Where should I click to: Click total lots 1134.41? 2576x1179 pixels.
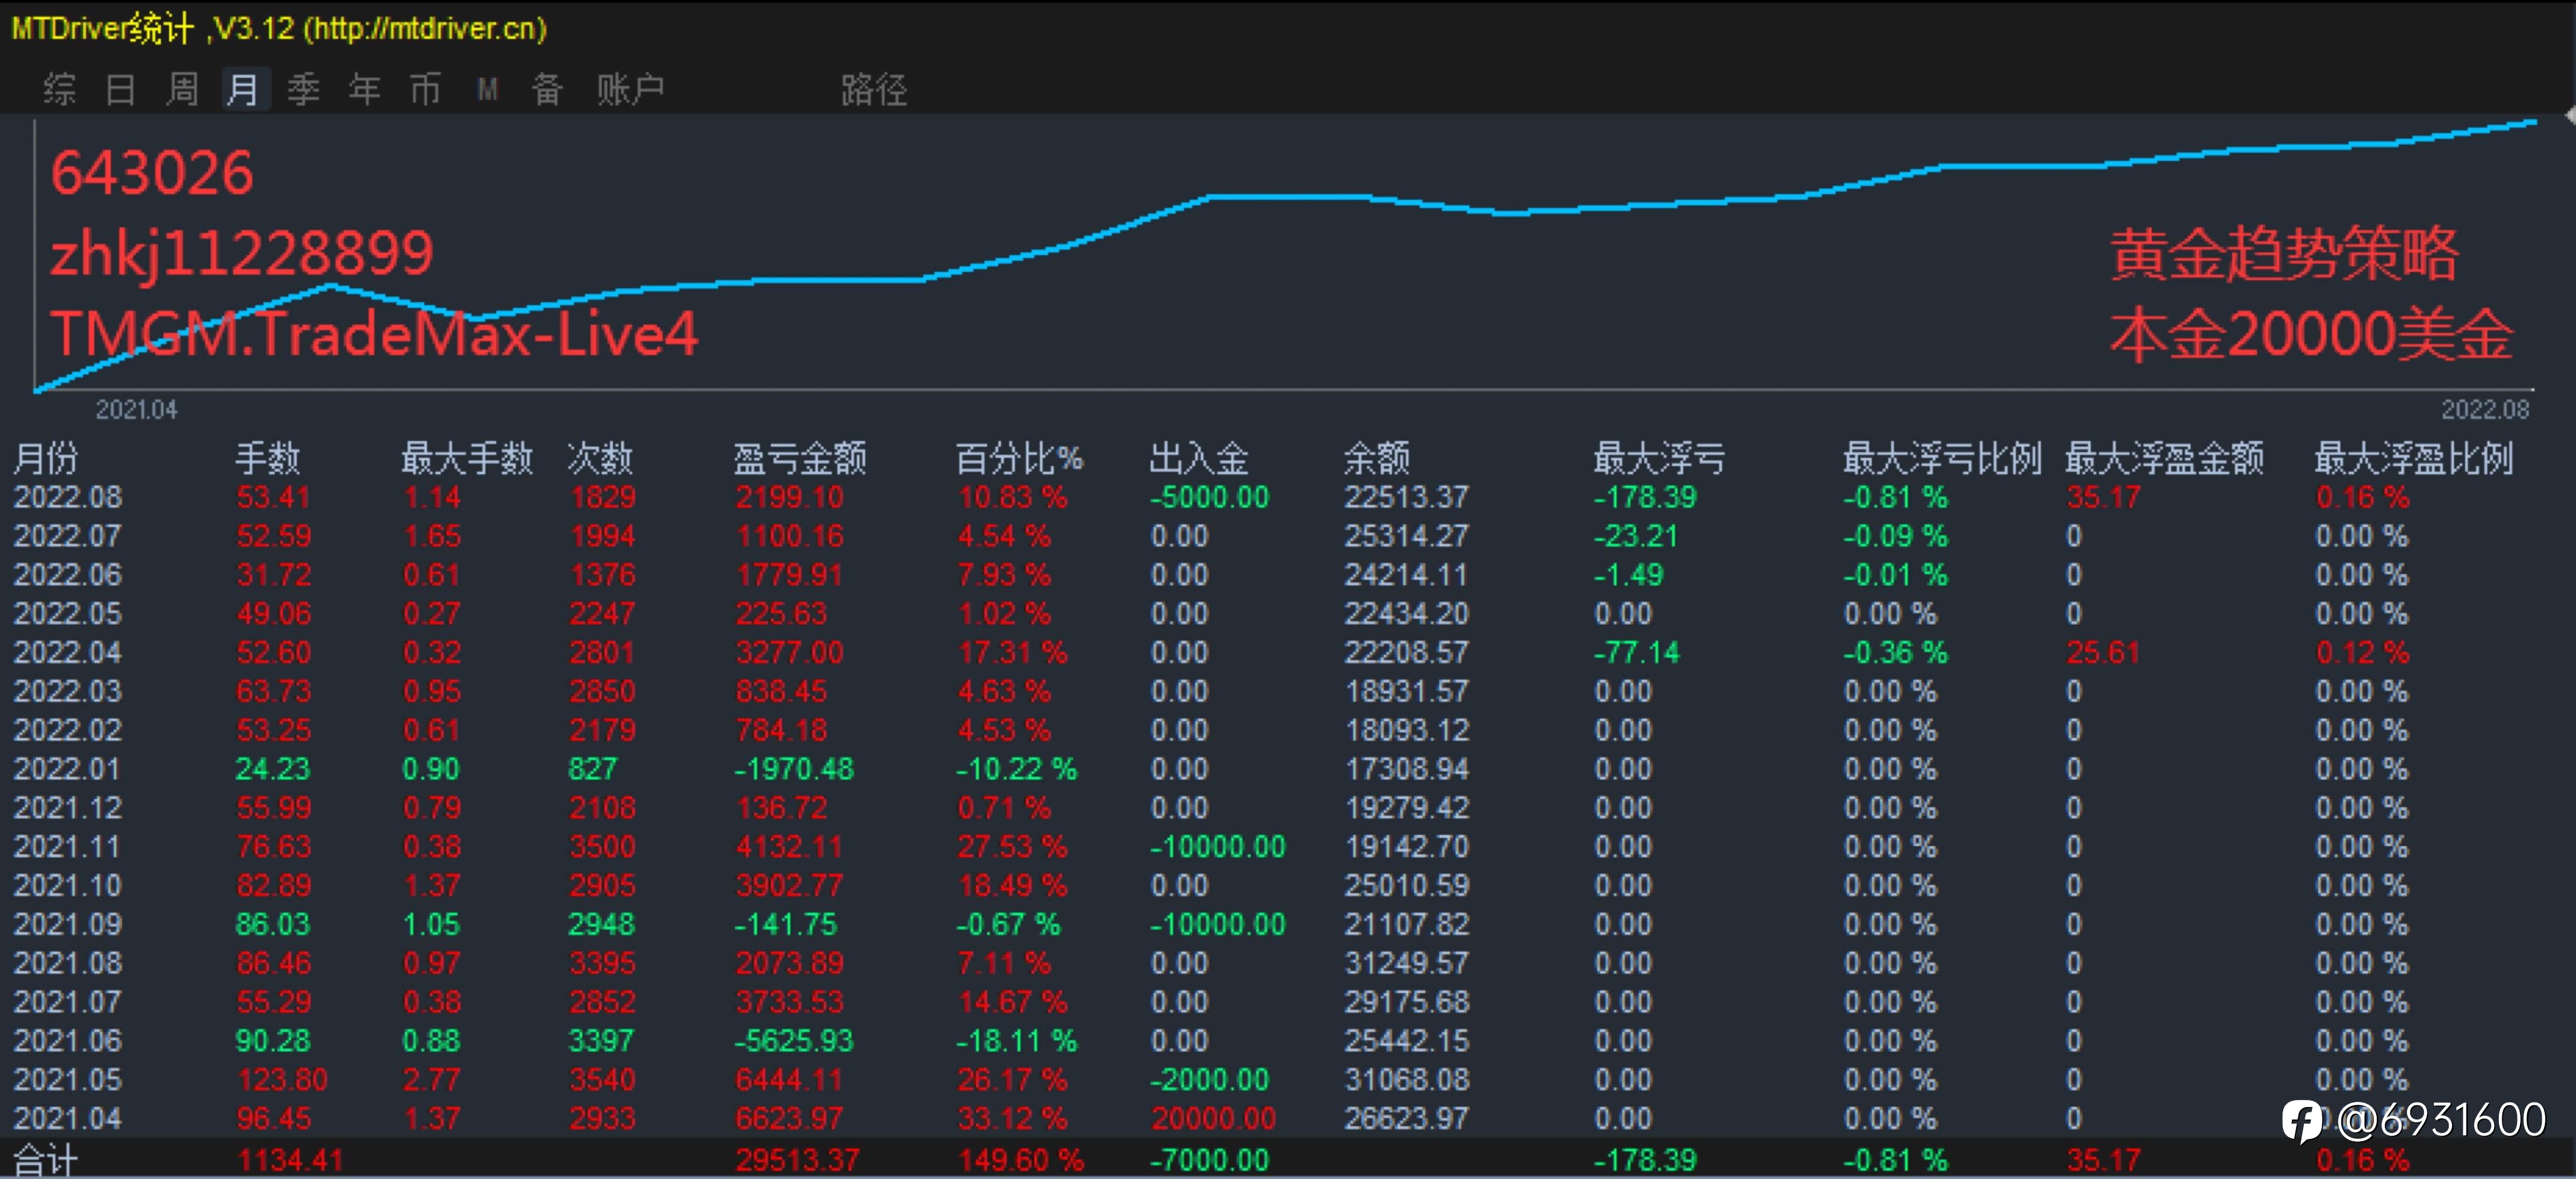tap(290, 1160)
